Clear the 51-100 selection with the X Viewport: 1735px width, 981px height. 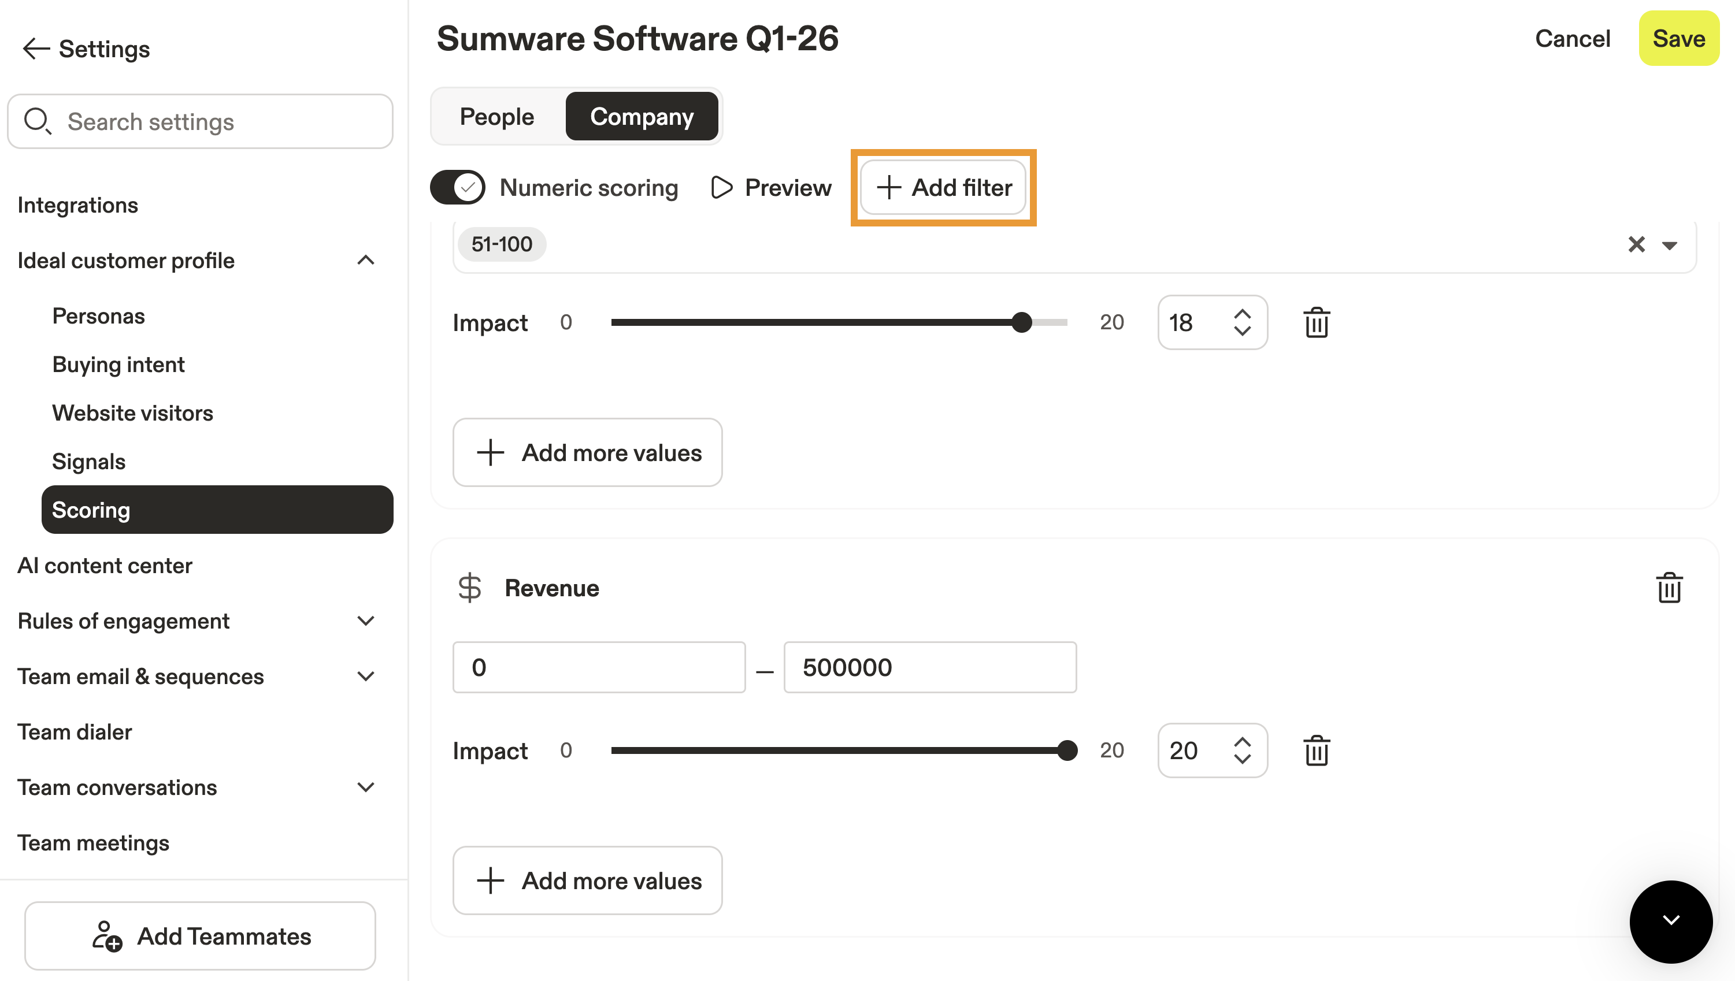[x=1636, y=244]
